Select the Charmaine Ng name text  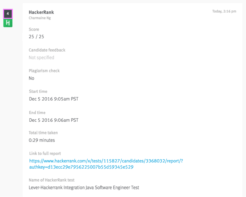(x=40, y=18)
